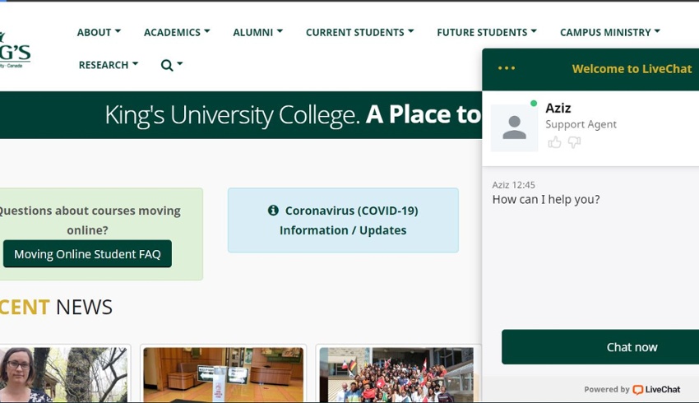Expand the CURRENT STUDENTS menu
This screenshot has width=699, height=403.
coord(359,33)
